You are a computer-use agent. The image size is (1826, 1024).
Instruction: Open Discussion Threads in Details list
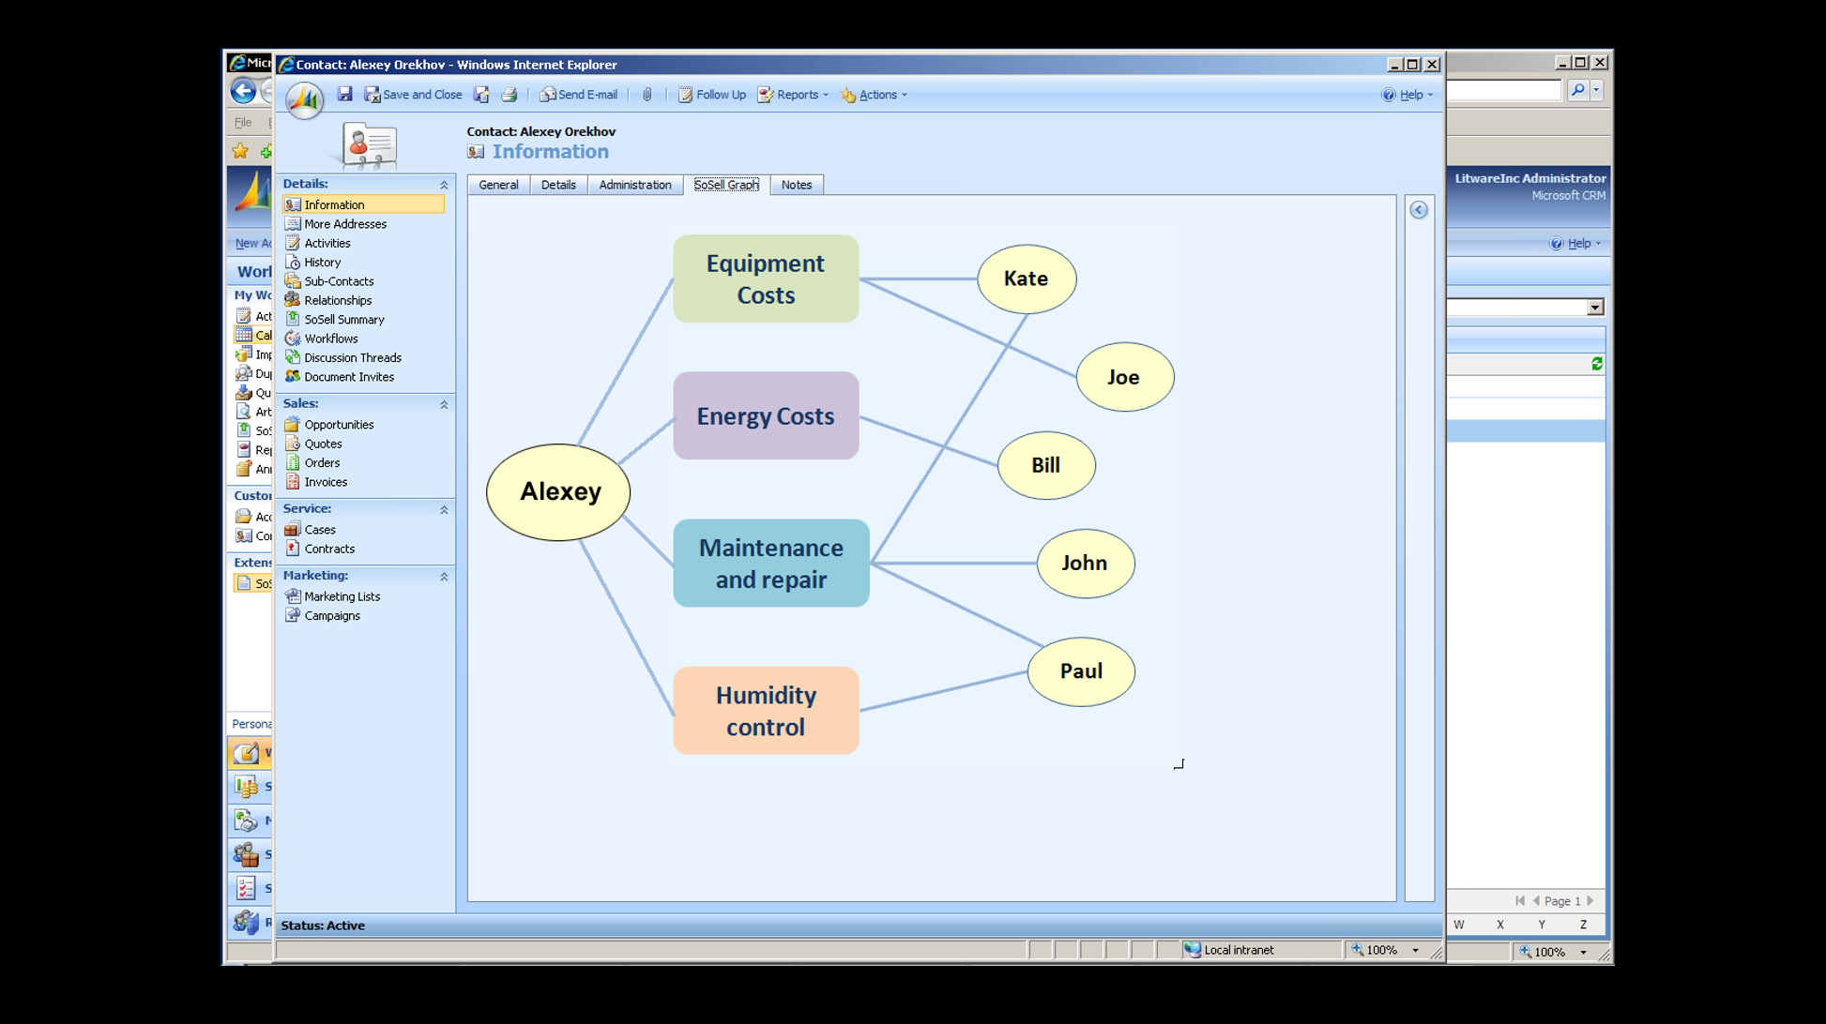[352, 357]
